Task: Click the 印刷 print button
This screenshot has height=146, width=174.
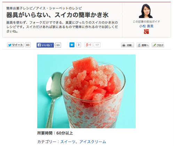Action: click(x=127, y=45)
